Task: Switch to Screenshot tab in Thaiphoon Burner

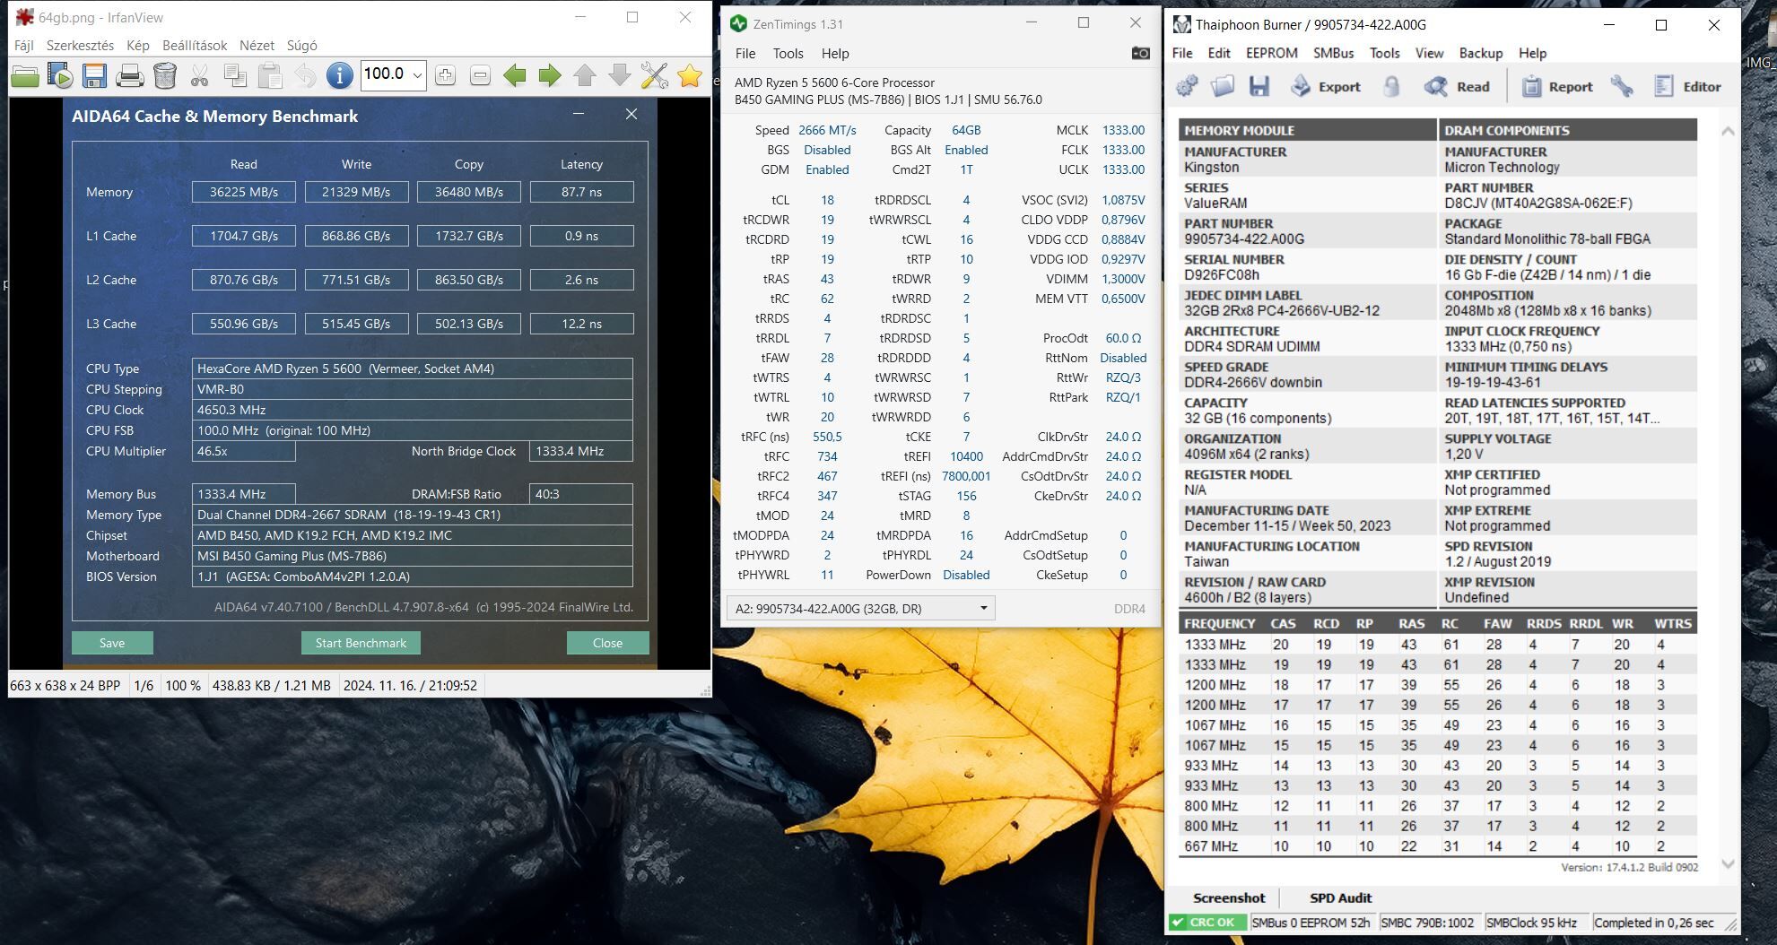Action: point(1229,897)
